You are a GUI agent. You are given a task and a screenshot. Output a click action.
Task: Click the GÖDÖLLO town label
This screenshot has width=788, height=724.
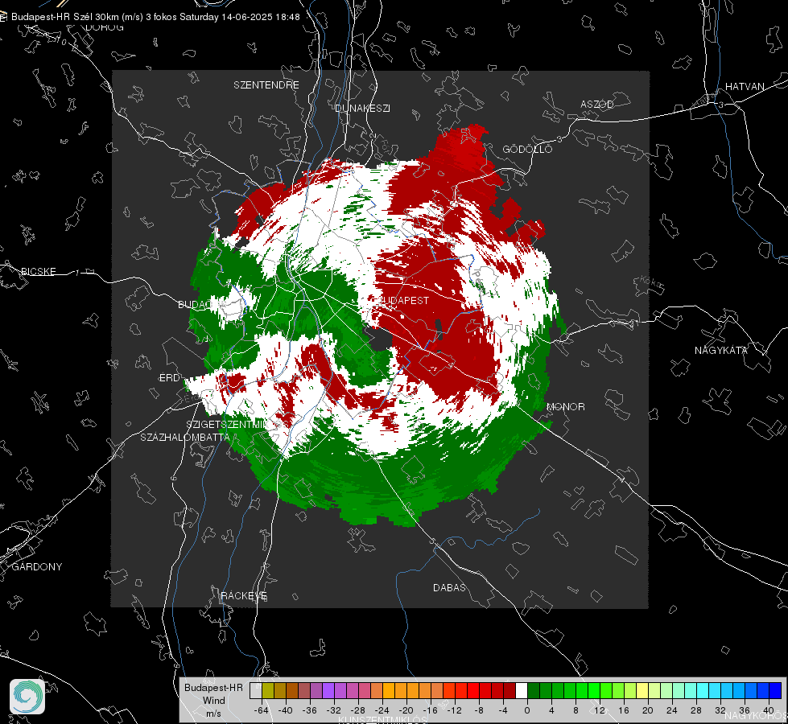[527, 149]
